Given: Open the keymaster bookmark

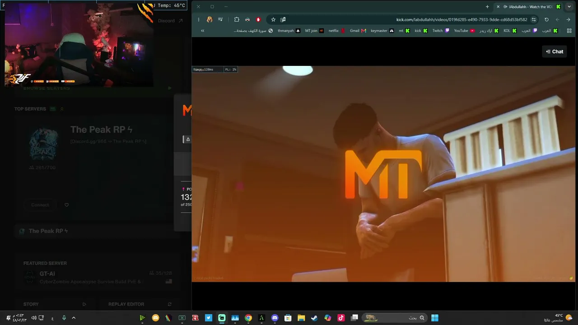Looking at the screenshot, I should (382, 31).
